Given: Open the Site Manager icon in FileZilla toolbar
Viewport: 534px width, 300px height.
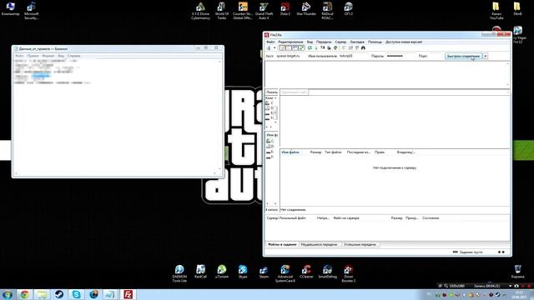Looking at the screenshot, I should pyautogui.click(x=269, y=48).
